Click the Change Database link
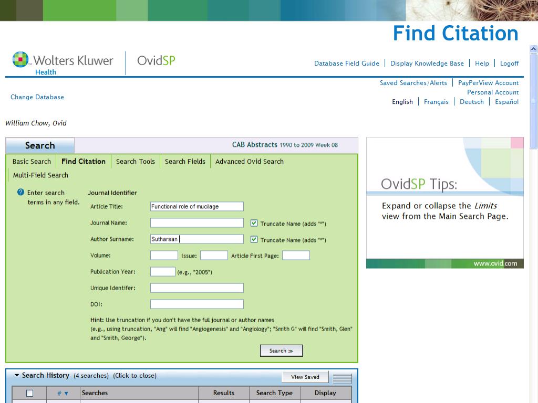This screenshot has height=403, width=538. [37, 97]
